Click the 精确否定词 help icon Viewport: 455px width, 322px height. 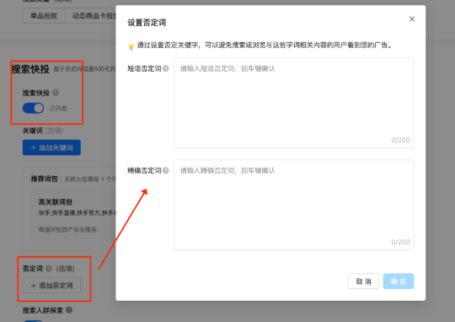tap(166, 170)
